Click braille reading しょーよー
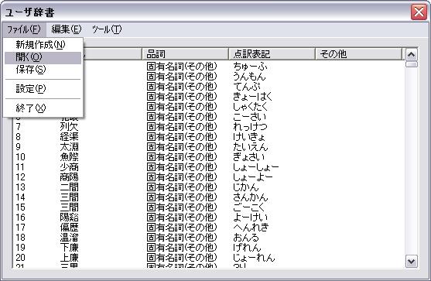 point(252,177)
